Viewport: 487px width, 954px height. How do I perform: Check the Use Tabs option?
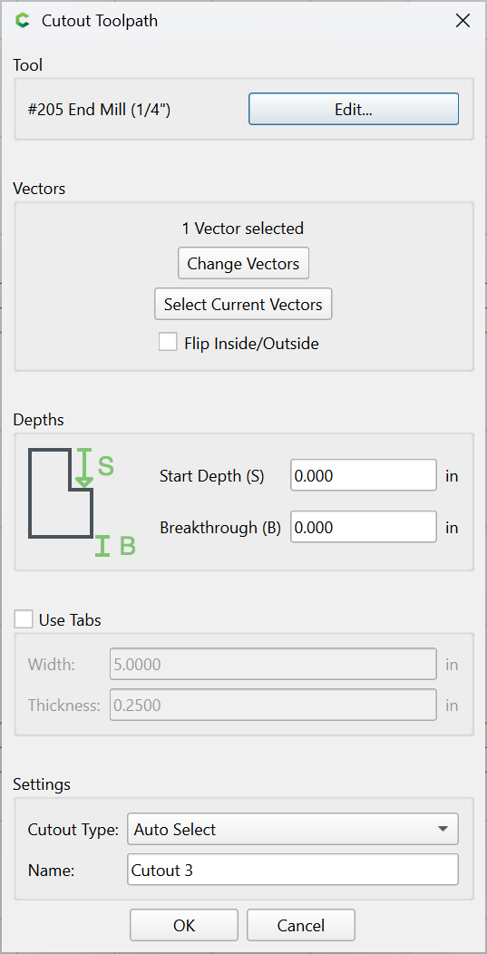24,619
